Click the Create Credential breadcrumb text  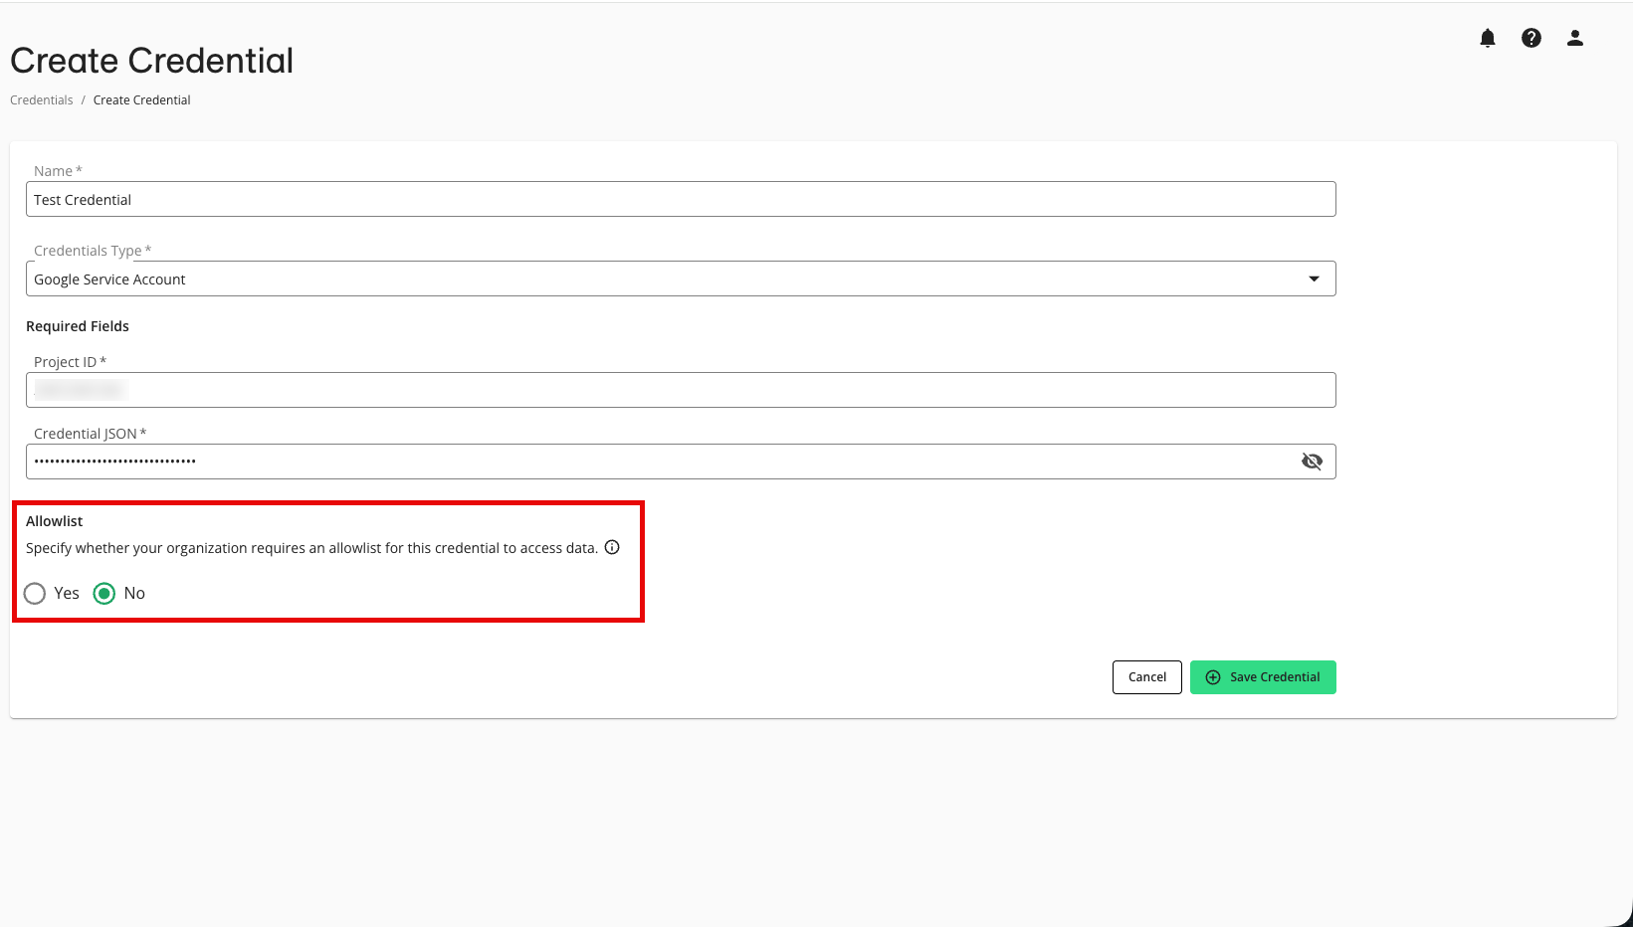pos(141,100)
